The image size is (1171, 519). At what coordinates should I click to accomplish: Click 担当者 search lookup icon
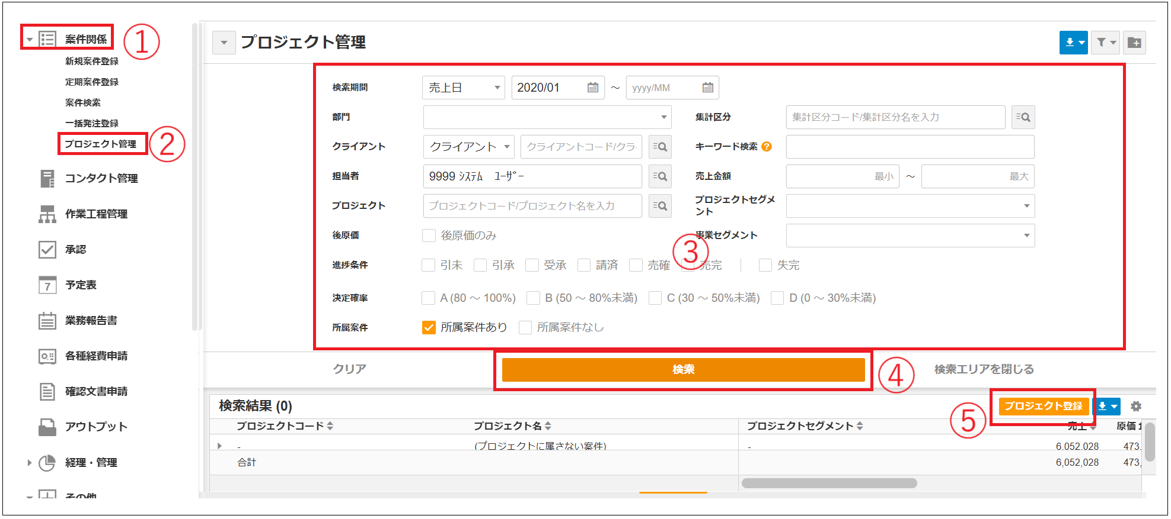point(660,176)
